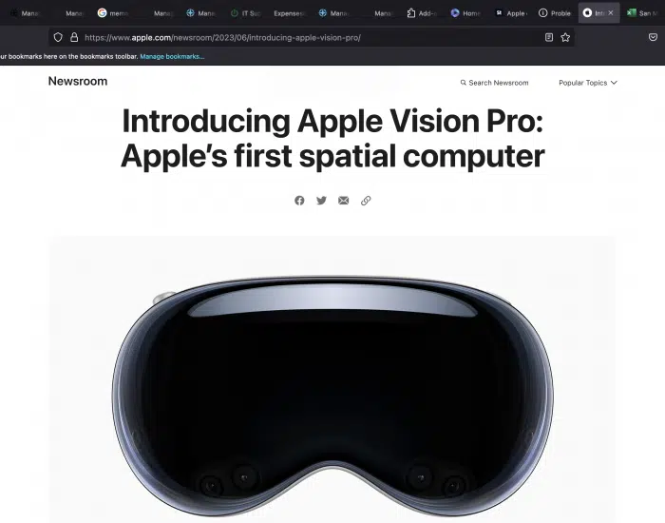Image resolution: width=665 pixels, height=523 pixels.
Task: Open Pocket save icon in toolbar
Action: tap(654, 37)
